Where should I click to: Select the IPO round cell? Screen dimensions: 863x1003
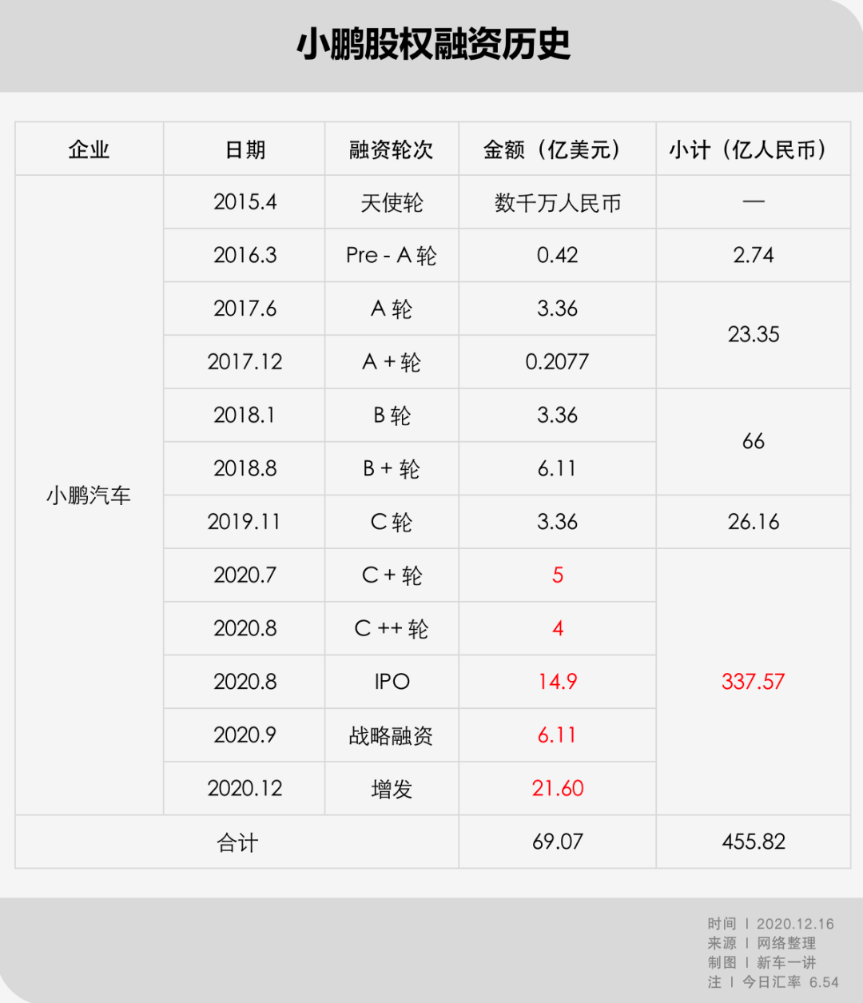(x=392, y=682)
